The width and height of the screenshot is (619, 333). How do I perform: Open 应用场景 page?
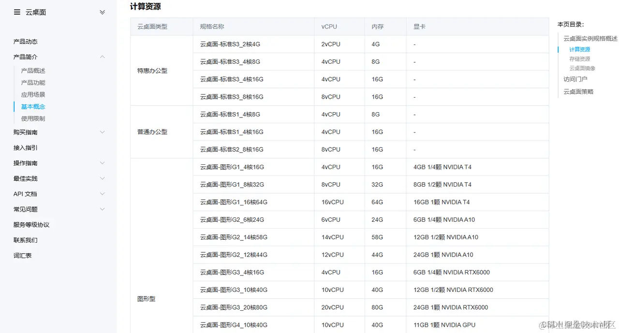pos(33,95)
